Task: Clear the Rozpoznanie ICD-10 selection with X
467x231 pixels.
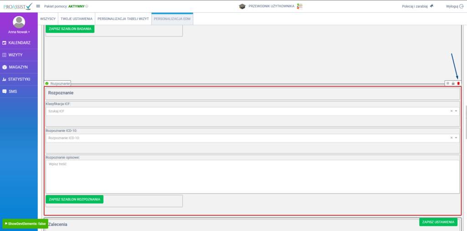Action: point(451,138)
